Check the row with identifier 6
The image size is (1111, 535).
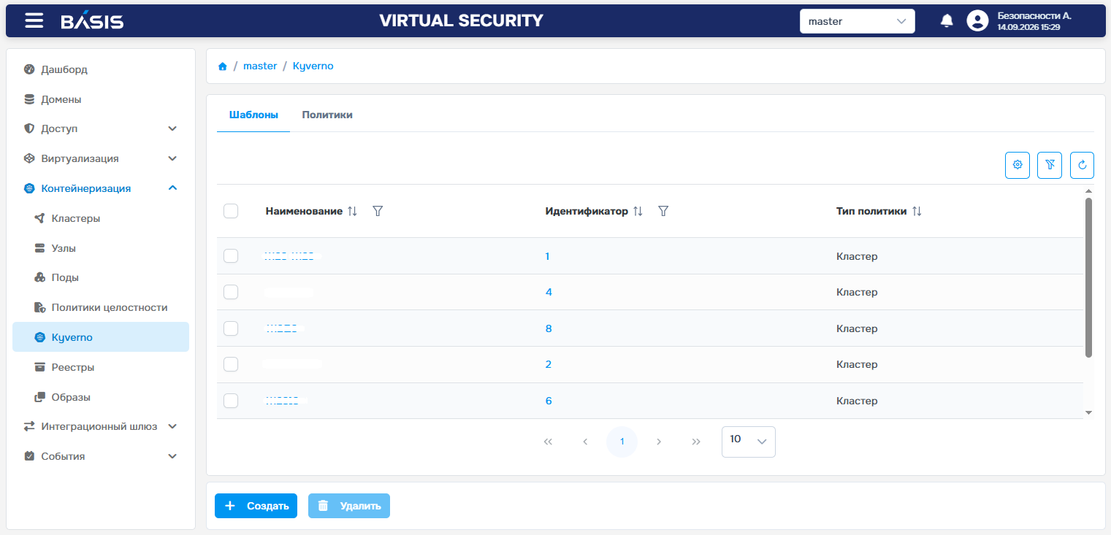click(231, 401)
